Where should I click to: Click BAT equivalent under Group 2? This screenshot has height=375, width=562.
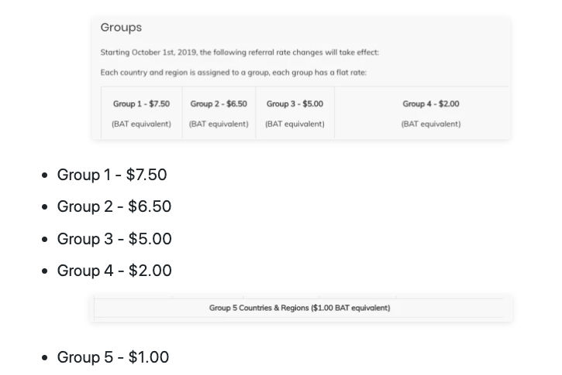219,124
